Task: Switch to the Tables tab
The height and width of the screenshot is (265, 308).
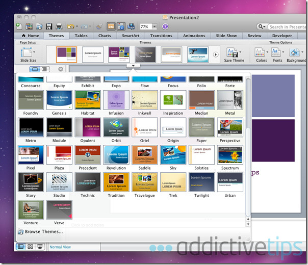Action: (81, 36)
